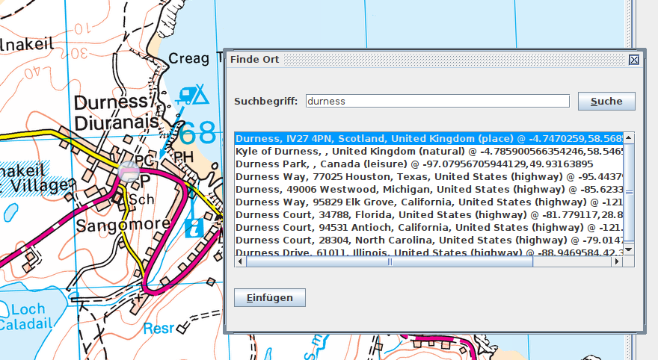Select the Kyle of Durness result

[430, 152]
